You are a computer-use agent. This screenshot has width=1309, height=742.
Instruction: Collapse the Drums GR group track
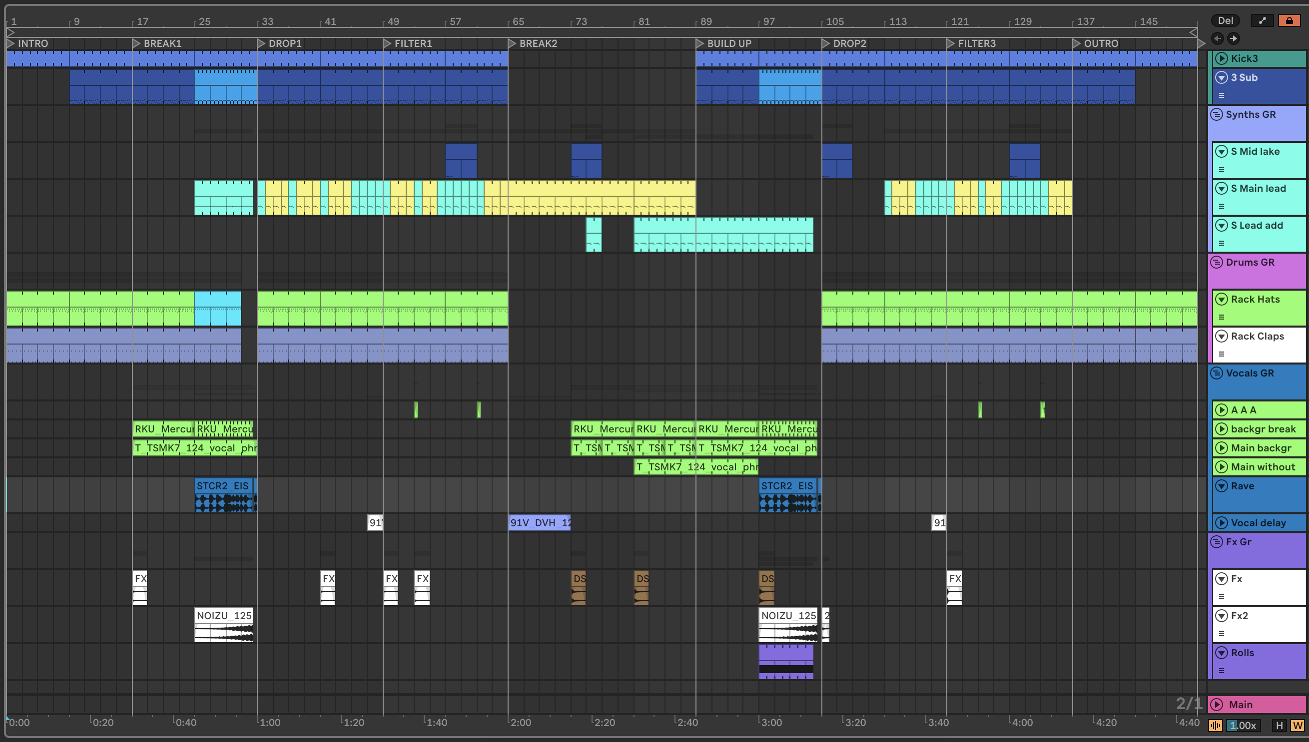tap(1217, 262)
